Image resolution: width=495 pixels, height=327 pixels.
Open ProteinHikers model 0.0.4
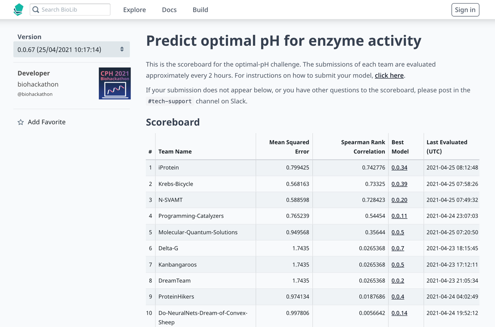(398, 297)
